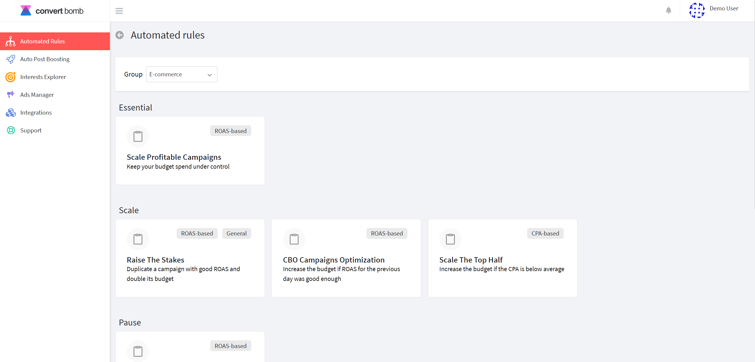This screenshot has width=755, height=362.
Task: Select Automated Rules in sidebar
Action: coord(55,41)
